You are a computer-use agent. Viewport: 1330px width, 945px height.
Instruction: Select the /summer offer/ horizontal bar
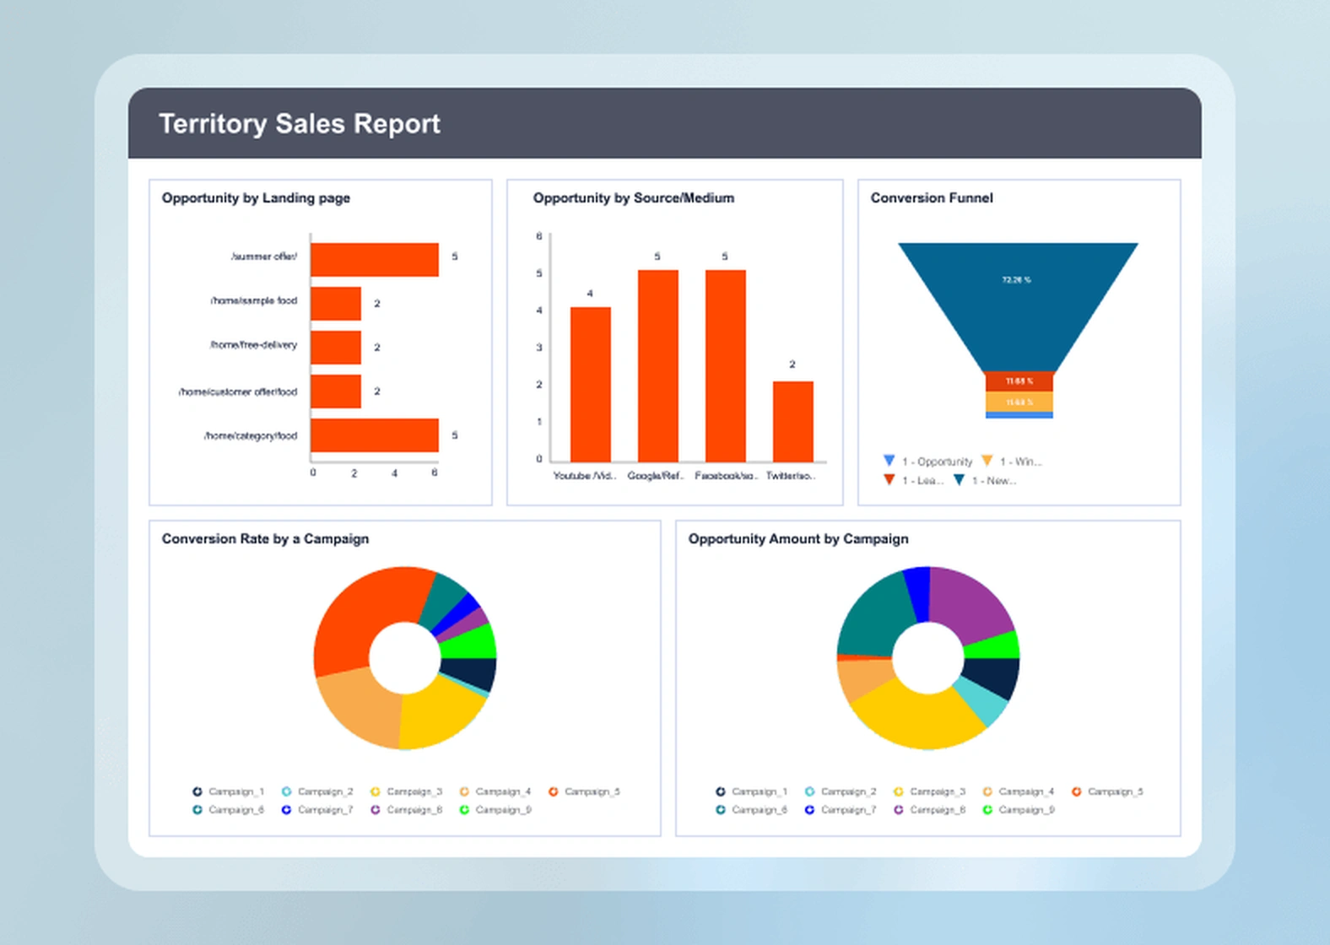click(x=375, y=260)
